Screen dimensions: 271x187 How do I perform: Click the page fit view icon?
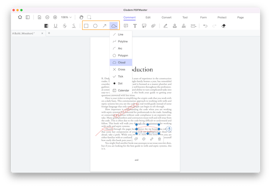[x=39, y=17]
